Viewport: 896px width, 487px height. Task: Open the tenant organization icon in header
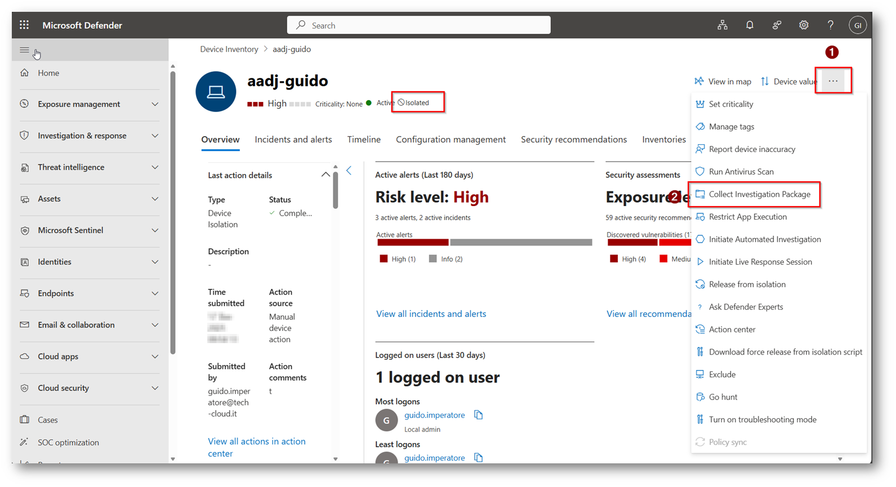point(722,25)
